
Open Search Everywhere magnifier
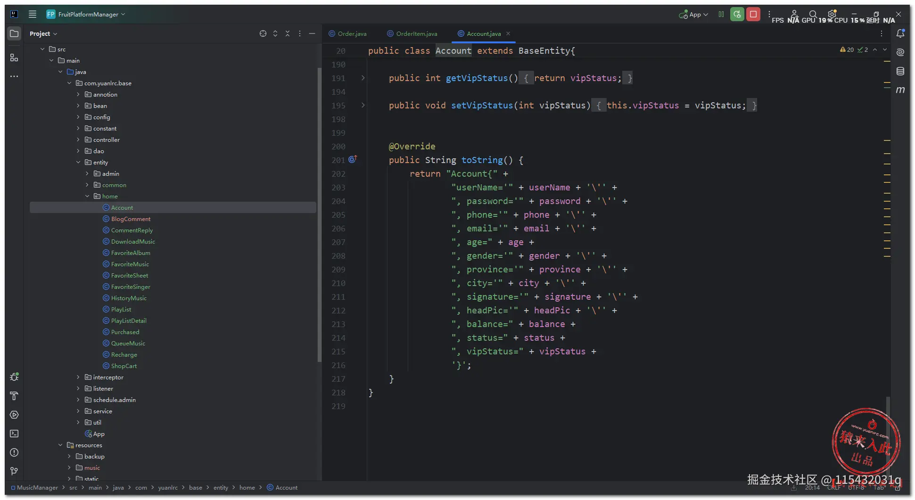click(x=813, y=14)
